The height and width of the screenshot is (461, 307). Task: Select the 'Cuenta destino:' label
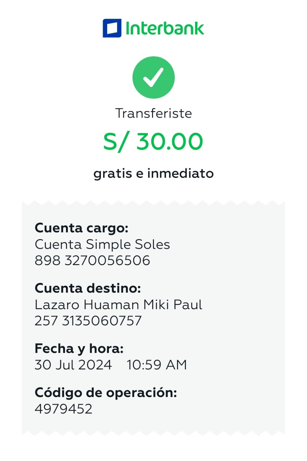[x=88, y=288]
